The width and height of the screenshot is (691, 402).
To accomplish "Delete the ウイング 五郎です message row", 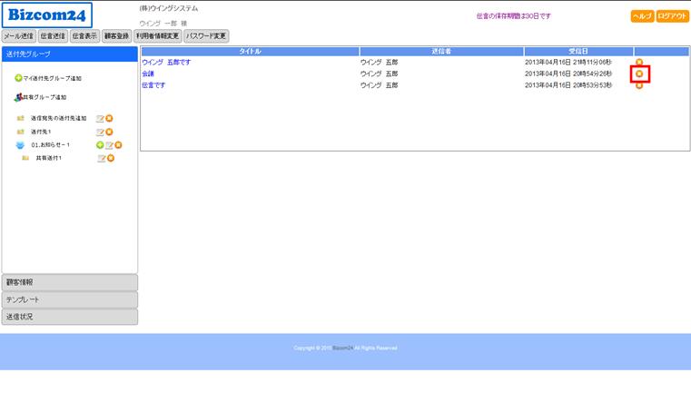I will point(639,62).
